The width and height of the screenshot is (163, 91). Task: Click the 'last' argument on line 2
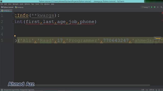tap(48, 22)
